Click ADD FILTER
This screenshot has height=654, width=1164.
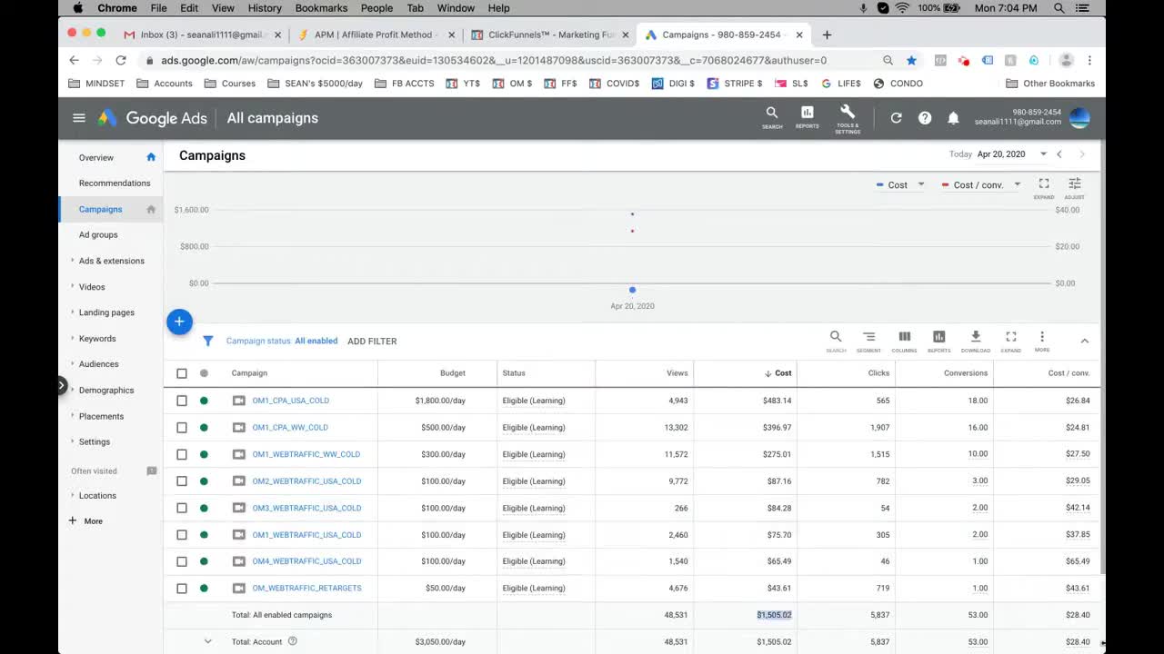click(372, 342)
